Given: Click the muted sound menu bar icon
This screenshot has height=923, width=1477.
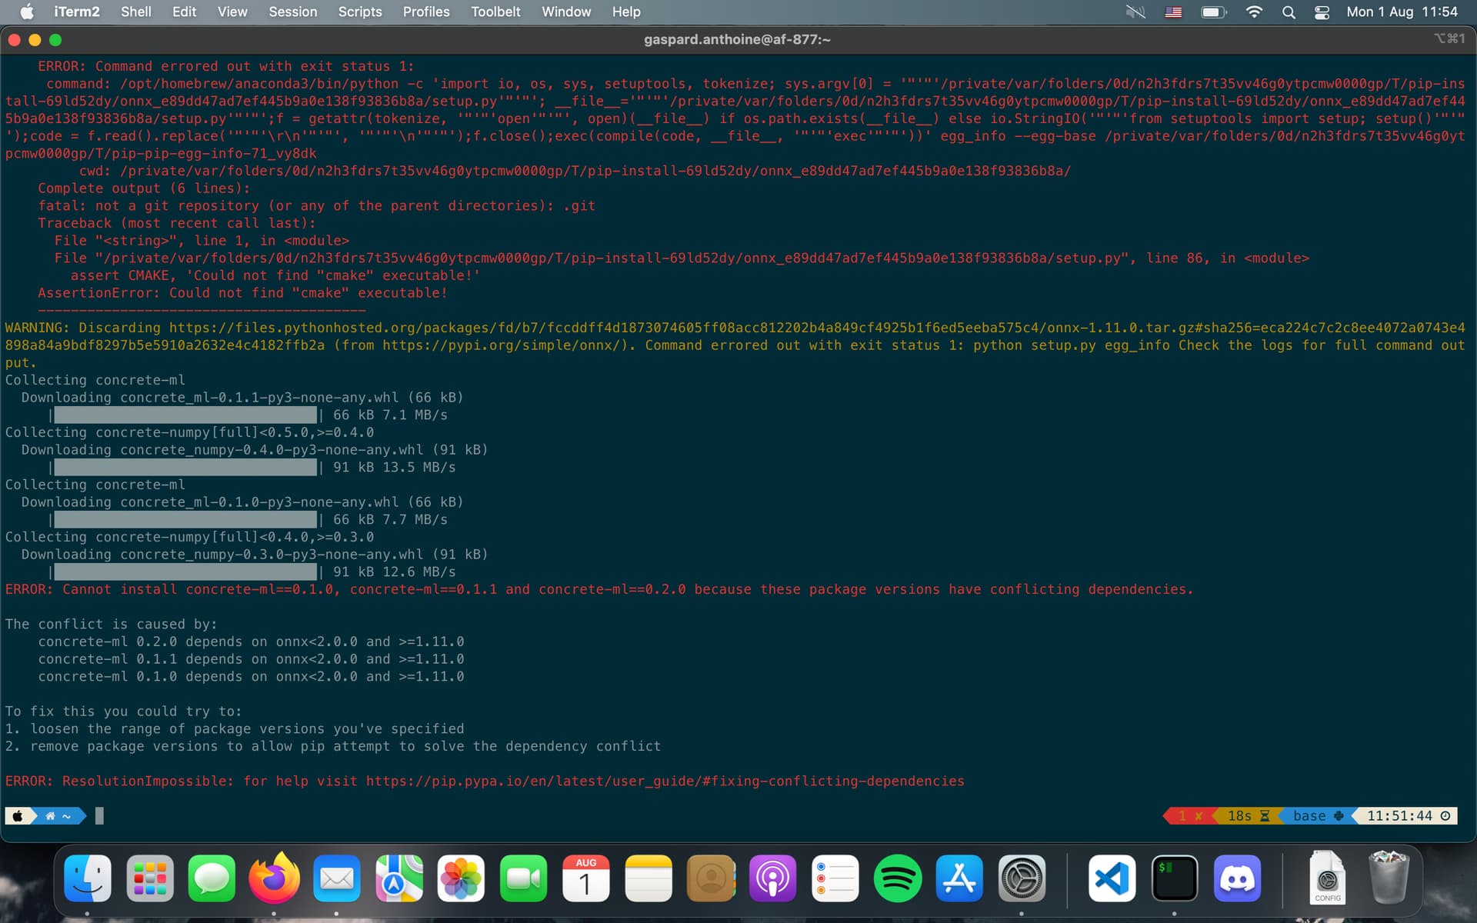Looking at the screenshot, I should [1135, 12].
